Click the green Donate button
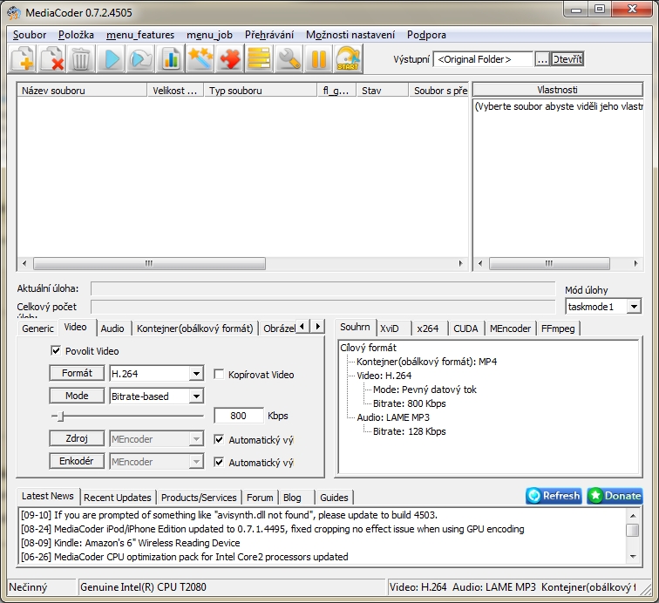 [x=615, y=496]
